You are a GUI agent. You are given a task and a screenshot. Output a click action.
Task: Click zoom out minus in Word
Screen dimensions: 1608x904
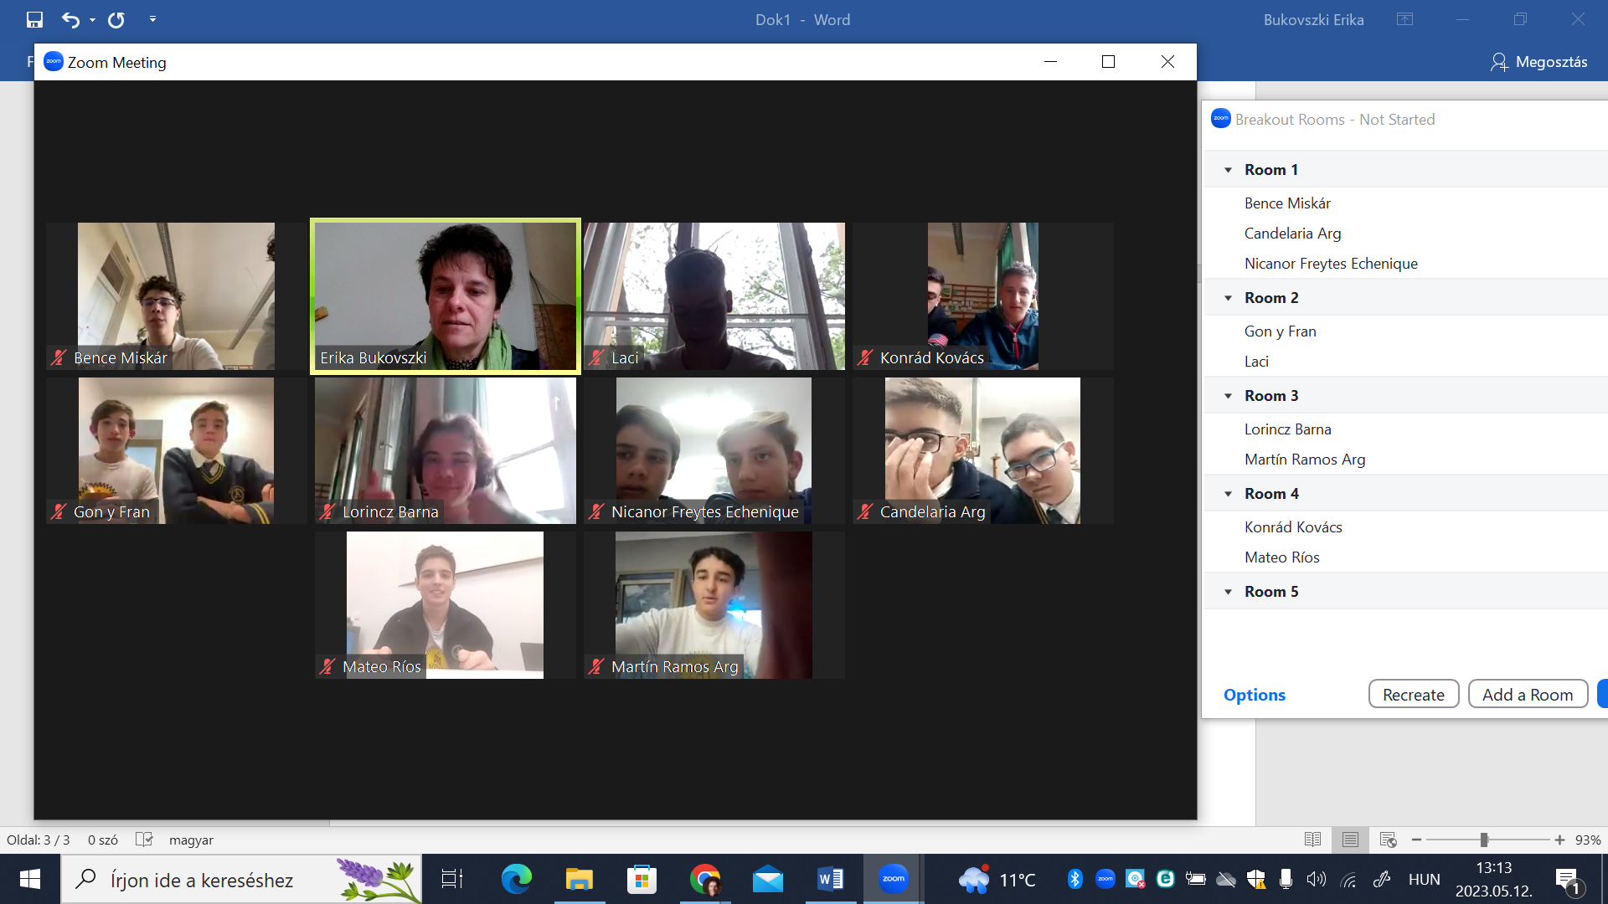(1416, 840)
